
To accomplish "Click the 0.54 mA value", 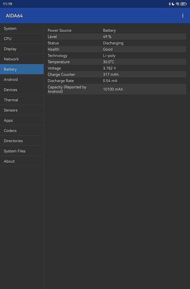I will [x=110, y=81].
